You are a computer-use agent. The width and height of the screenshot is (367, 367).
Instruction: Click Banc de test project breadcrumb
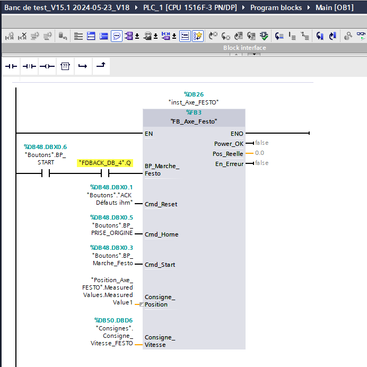(67, 7)
